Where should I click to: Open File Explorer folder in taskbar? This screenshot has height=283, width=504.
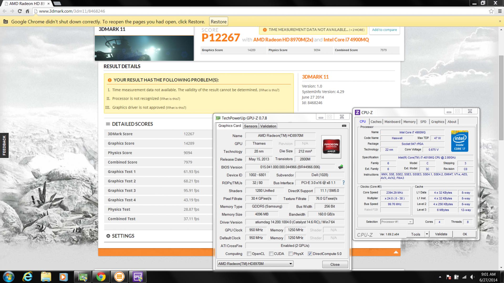pyautogui.click(x=46, y=277)
